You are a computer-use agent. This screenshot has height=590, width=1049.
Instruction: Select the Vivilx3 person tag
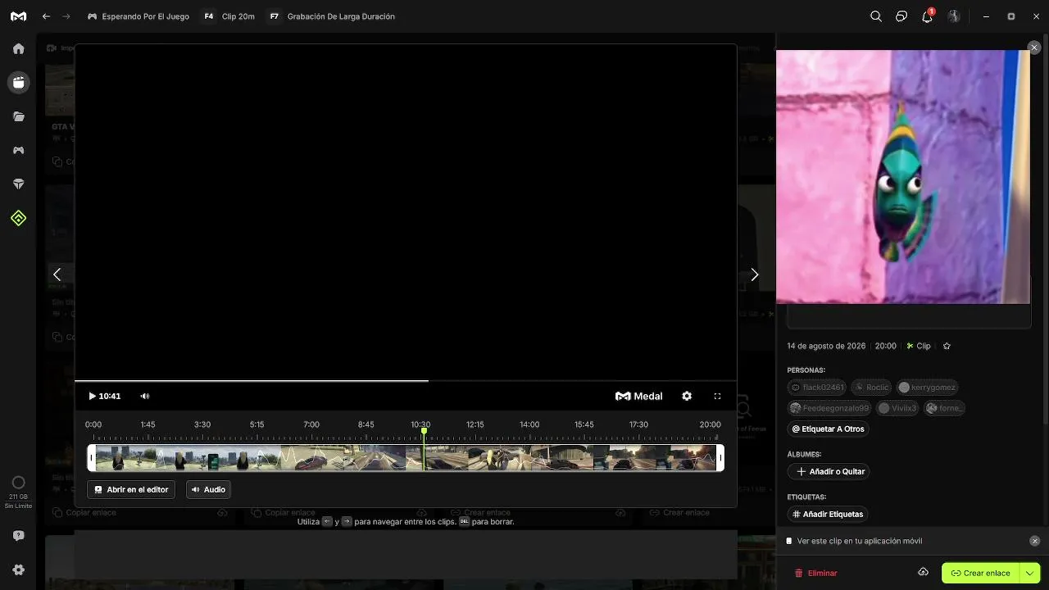(x=897, y=408)
